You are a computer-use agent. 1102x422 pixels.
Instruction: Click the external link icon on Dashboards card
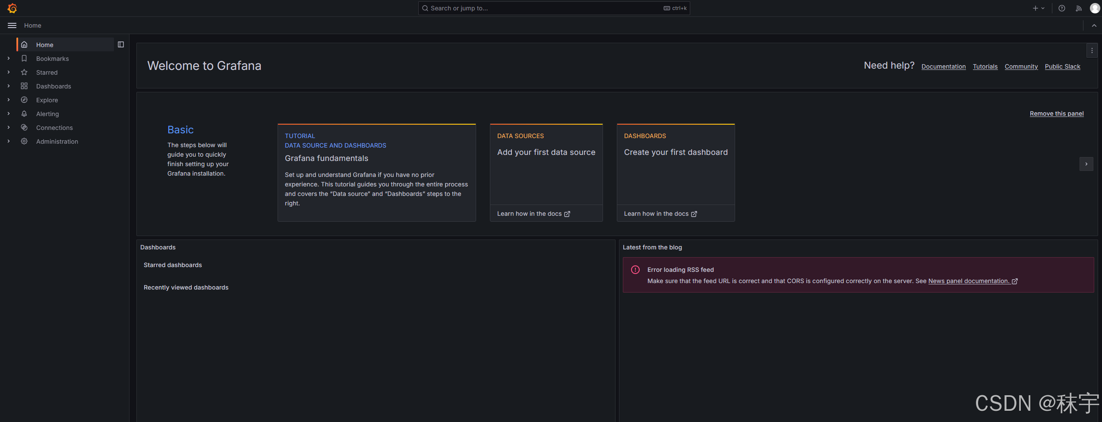tap(694, 214)
